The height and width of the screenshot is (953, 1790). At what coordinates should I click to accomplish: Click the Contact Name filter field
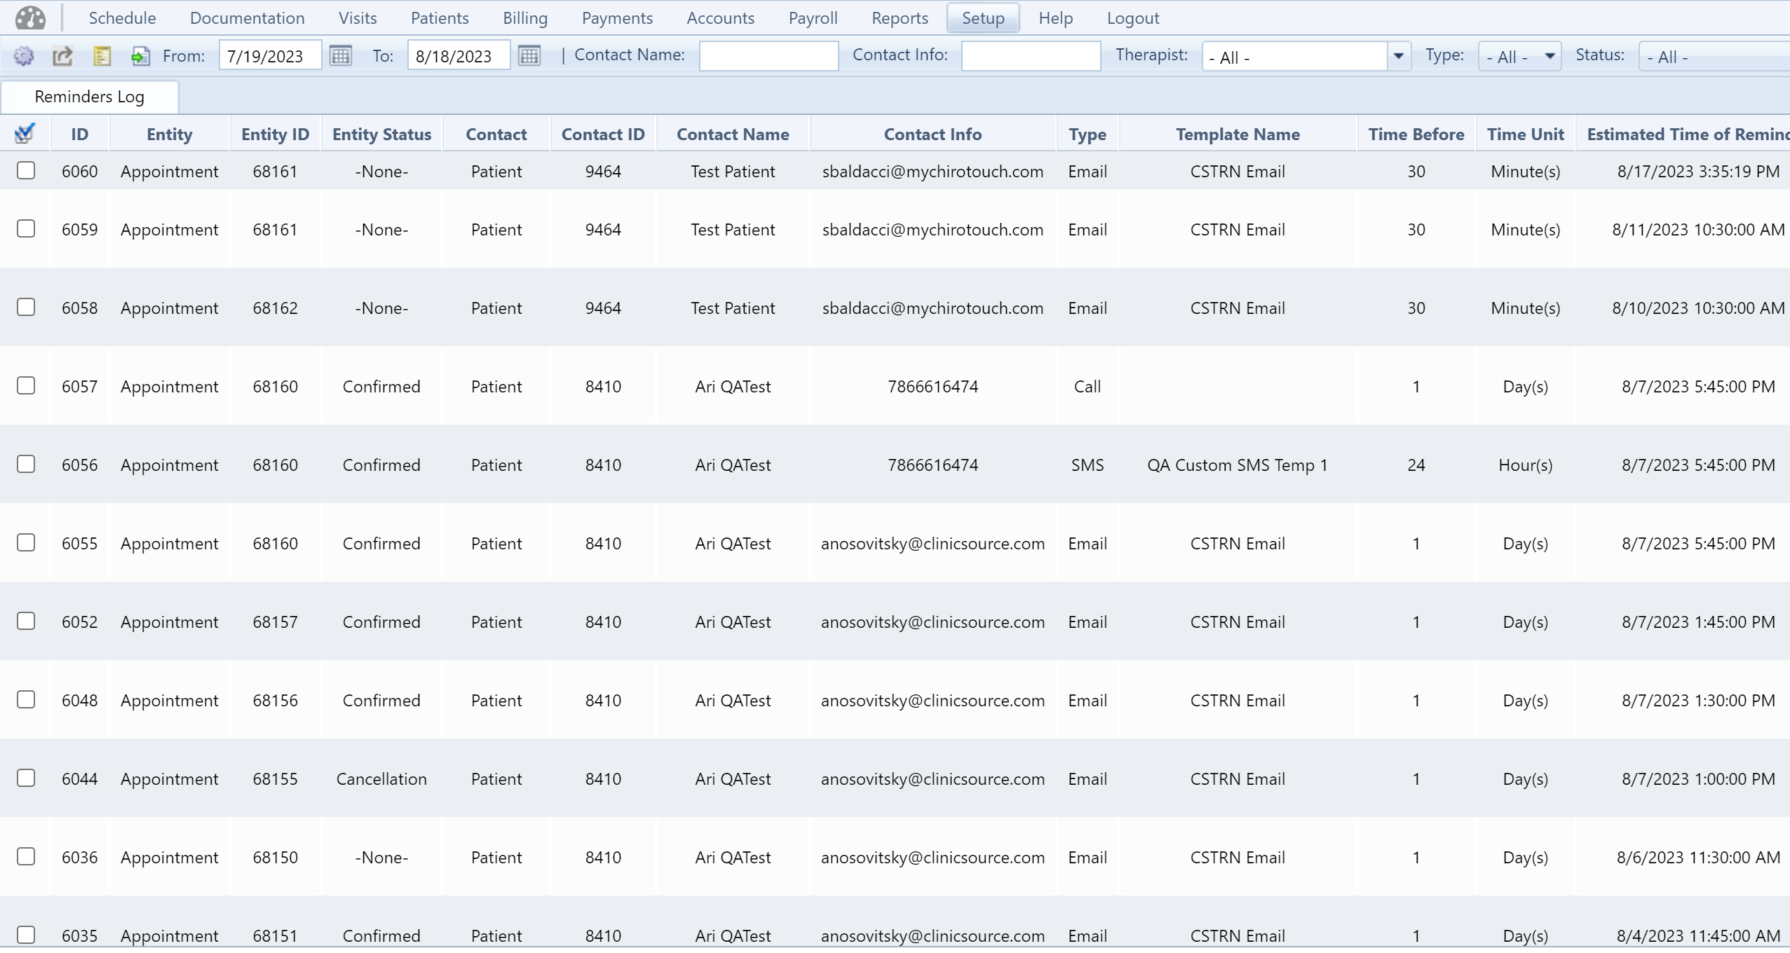tap(768, 55)
